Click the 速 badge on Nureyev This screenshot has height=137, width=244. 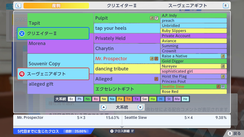[223, 66]
